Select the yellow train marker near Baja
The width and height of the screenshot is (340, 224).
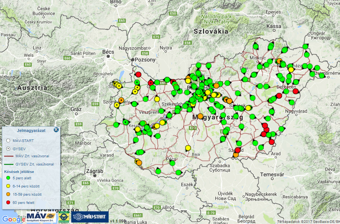(188, 148)
